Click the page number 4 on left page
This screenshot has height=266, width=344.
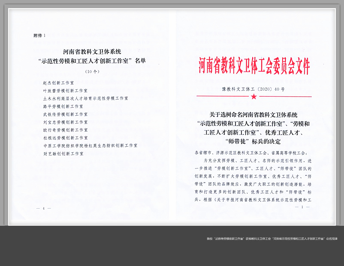(x=44, y=208)
